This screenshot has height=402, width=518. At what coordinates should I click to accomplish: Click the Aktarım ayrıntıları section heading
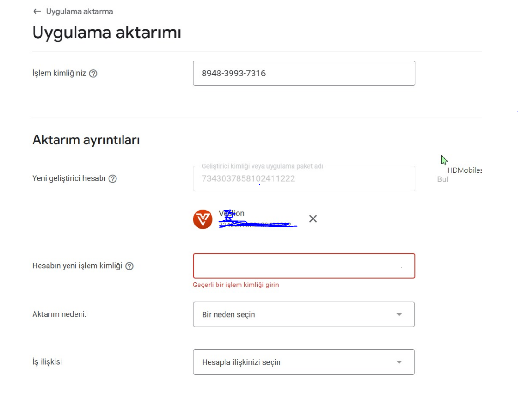[86, 140]
